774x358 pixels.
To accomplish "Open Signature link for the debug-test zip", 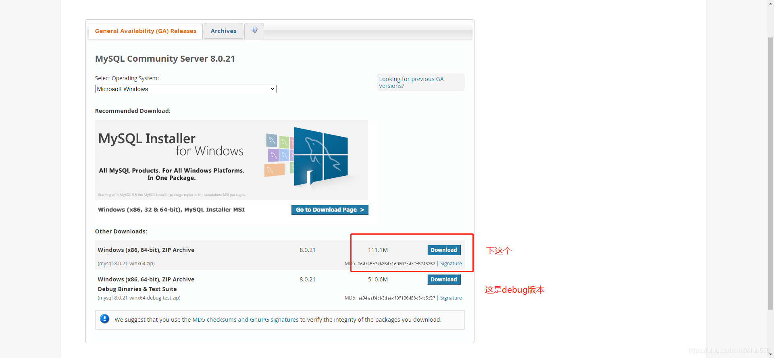I will [451, 298].
